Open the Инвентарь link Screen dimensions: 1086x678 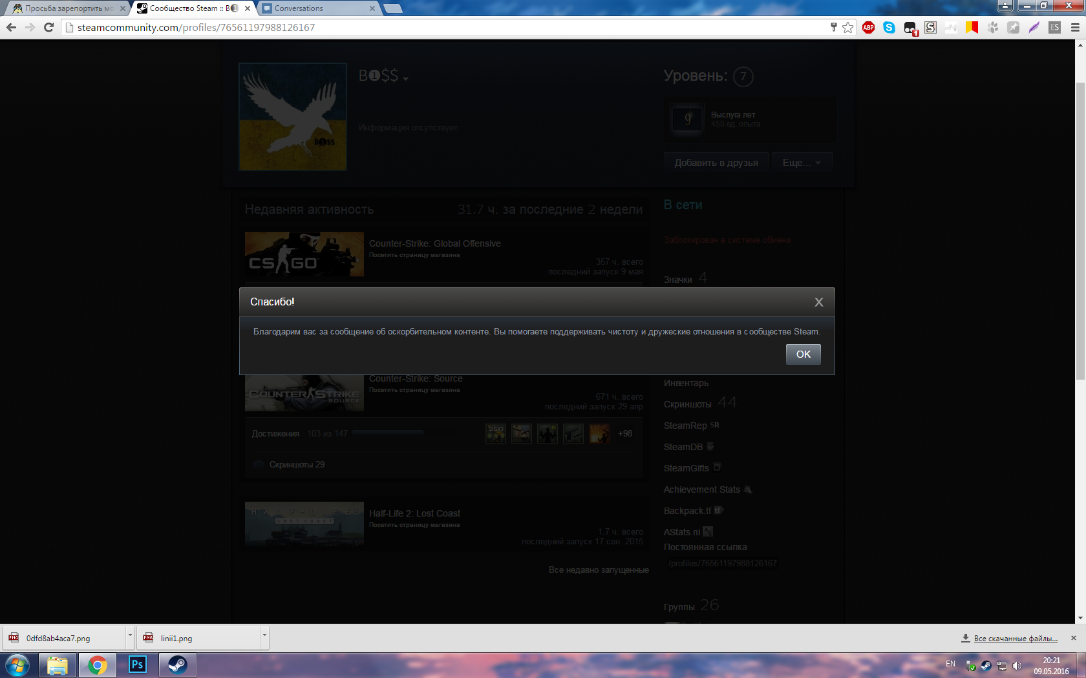coord(686,383)
